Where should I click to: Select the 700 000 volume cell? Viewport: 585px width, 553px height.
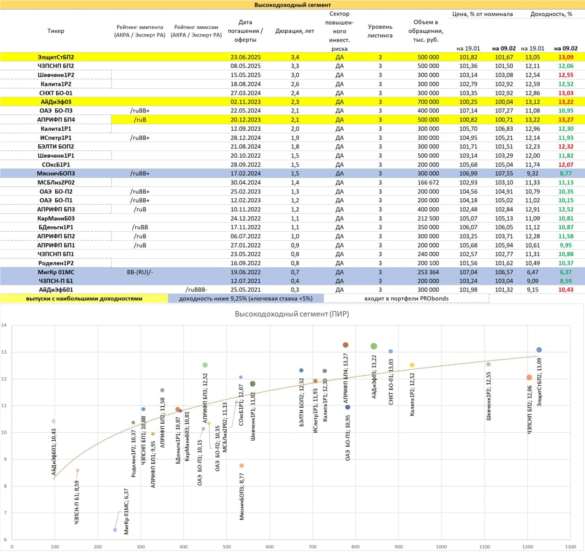[x=428, y=102]
